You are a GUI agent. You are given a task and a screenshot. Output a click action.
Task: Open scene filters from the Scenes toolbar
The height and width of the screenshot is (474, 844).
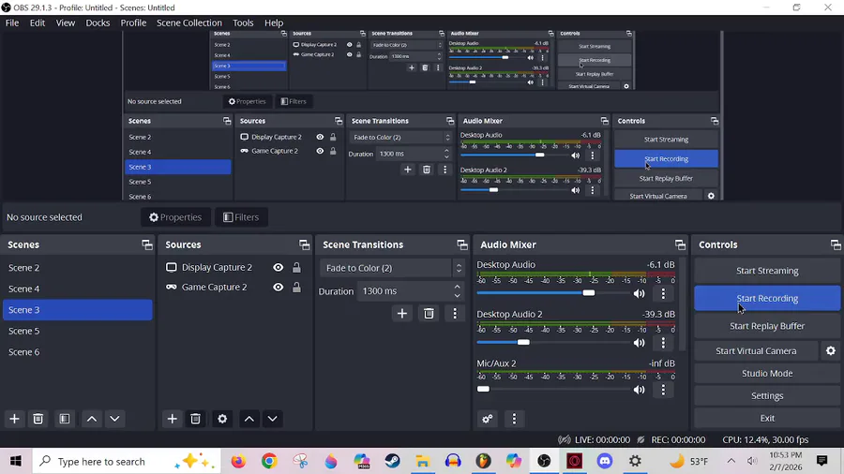click(65, 419)
